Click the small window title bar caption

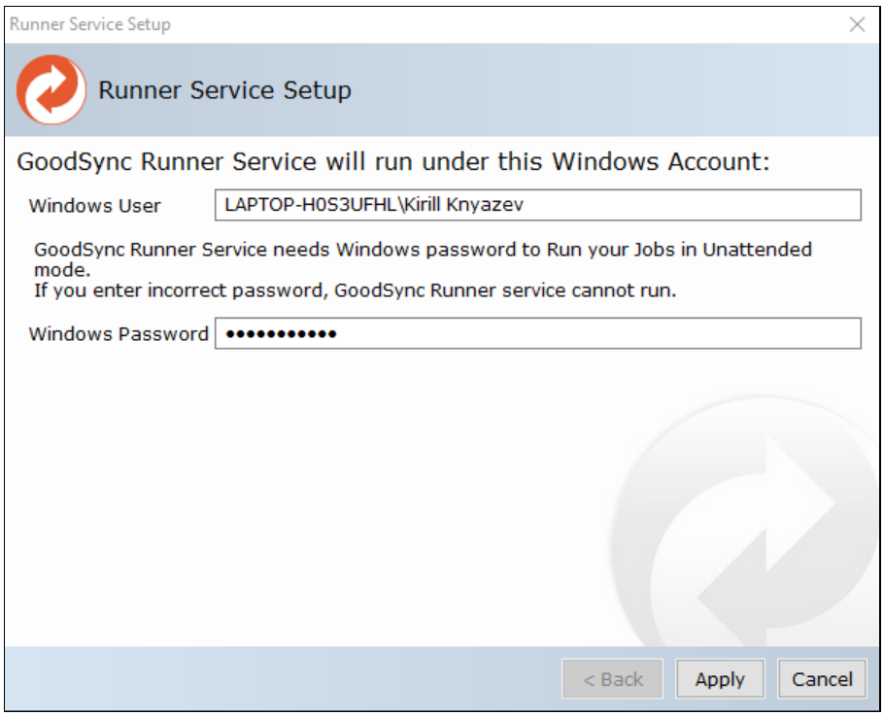coord(90,25)
